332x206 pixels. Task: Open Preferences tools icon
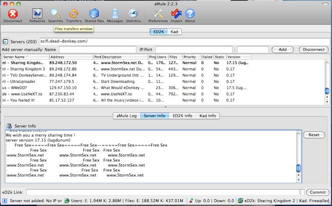point(158,14)
